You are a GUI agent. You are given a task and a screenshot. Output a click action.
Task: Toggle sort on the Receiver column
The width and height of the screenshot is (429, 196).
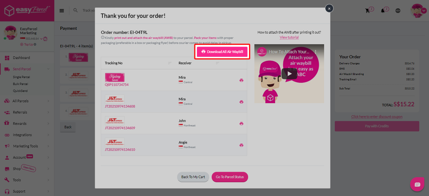[x=217, y=63]
